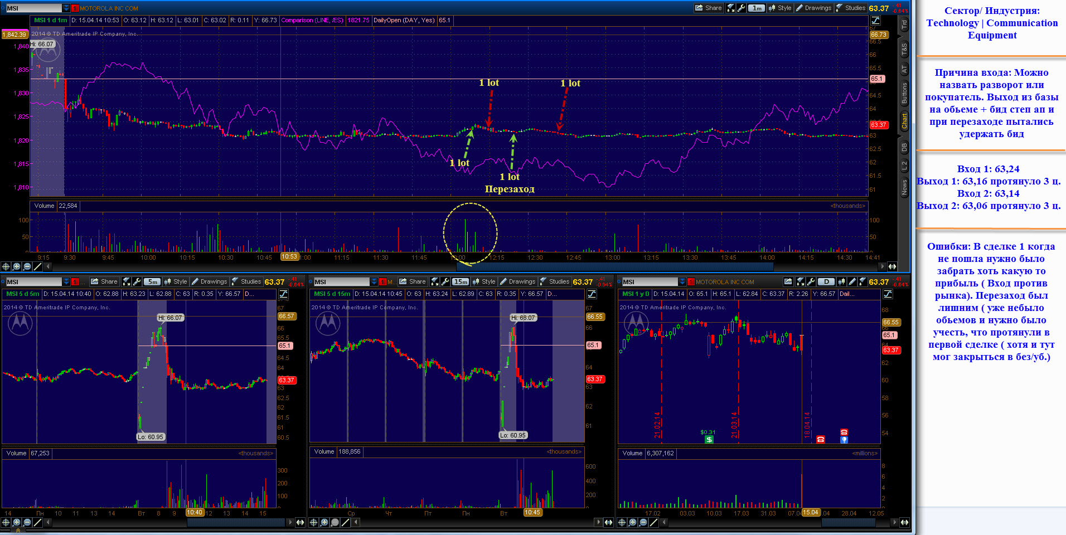Image resolution: width=1066 pixels, height=535 pixels.
Task: Open the 15m timeframe selector
Action: 461,281
